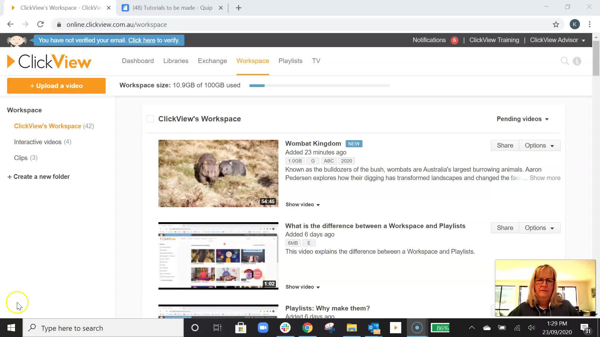
Task: Click the address bar URL
Action: point(117,24)
